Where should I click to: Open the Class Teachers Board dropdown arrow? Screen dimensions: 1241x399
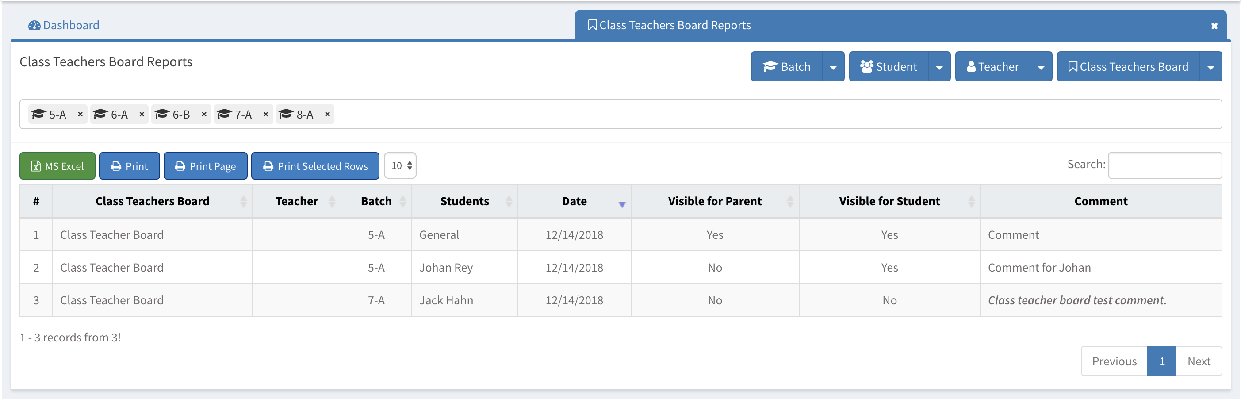pyautogui.click(x=1210, y=67)
